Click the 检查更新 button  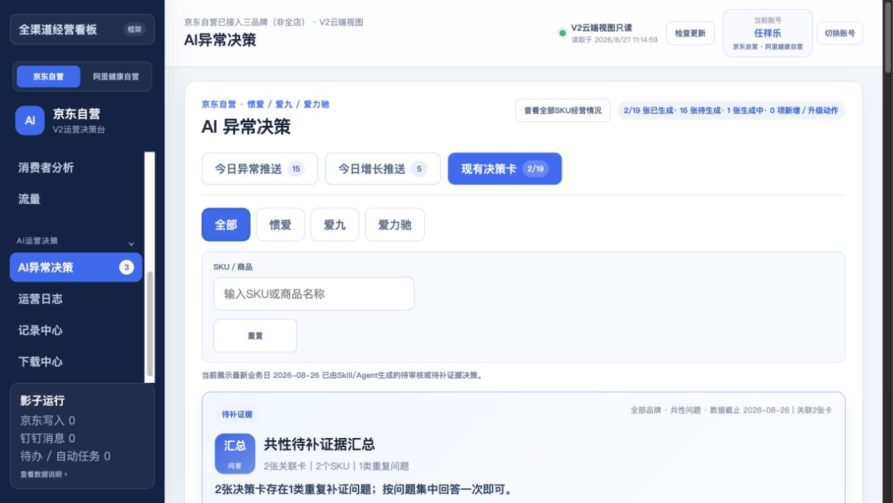tap(690, 33)
